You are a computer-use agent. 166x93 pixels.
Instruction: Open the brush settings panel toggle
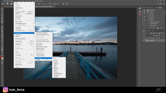pyautogui.click(x=11, y=4)
